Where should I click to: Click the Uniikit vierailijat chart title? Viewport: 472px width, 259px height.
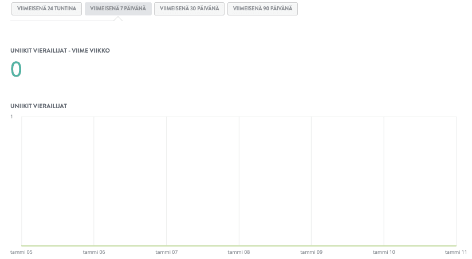point(39,106)
